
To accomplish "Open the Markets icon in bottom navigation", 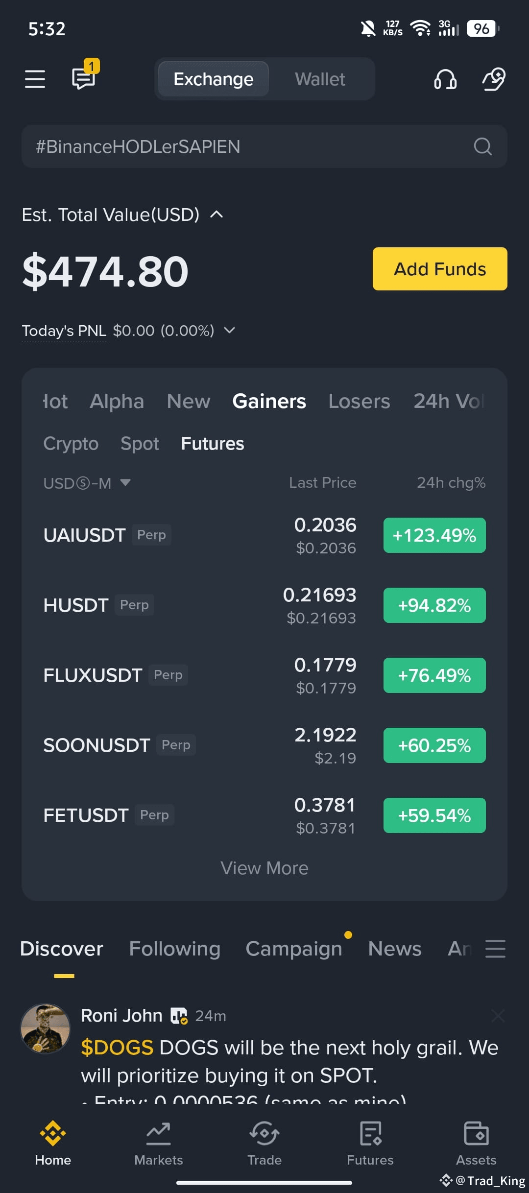I will click(x=158, y=1133).
